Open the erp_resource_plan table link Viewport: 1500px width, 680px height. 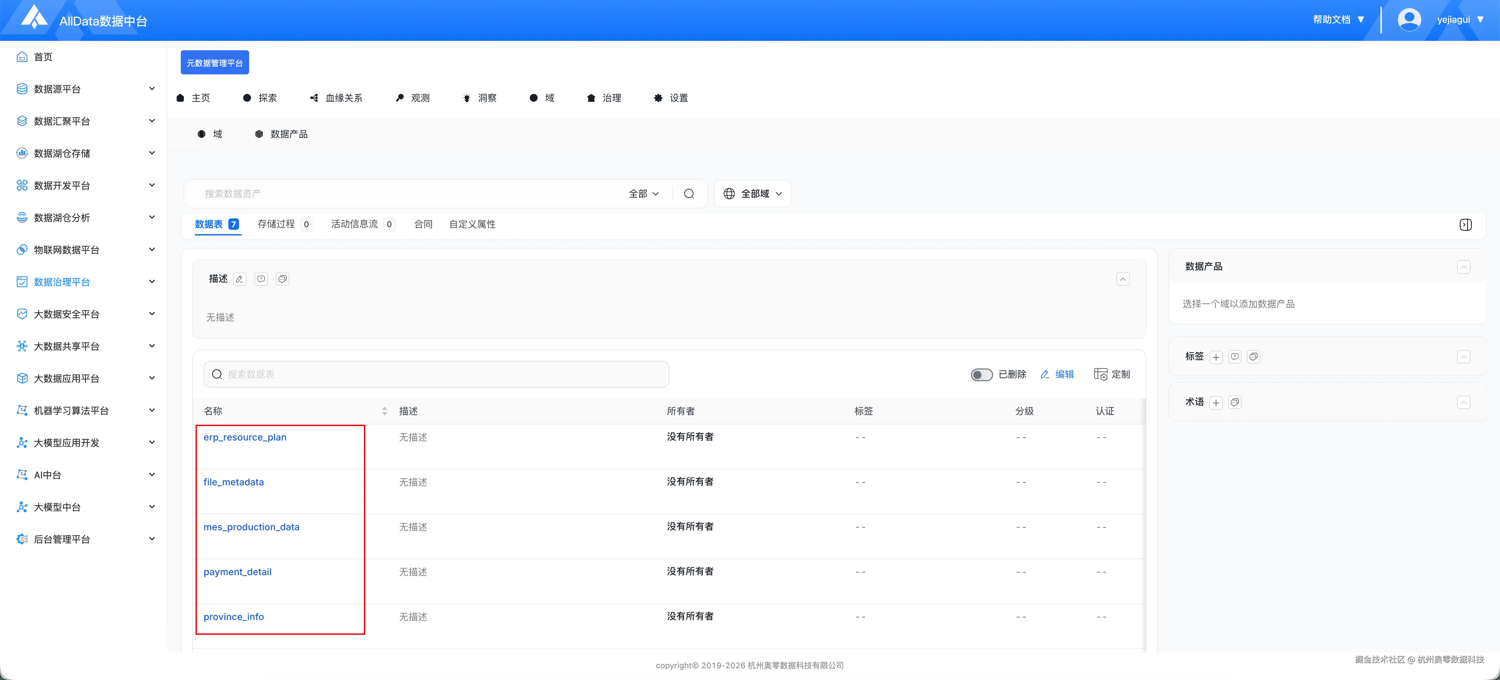pos(244,437)
